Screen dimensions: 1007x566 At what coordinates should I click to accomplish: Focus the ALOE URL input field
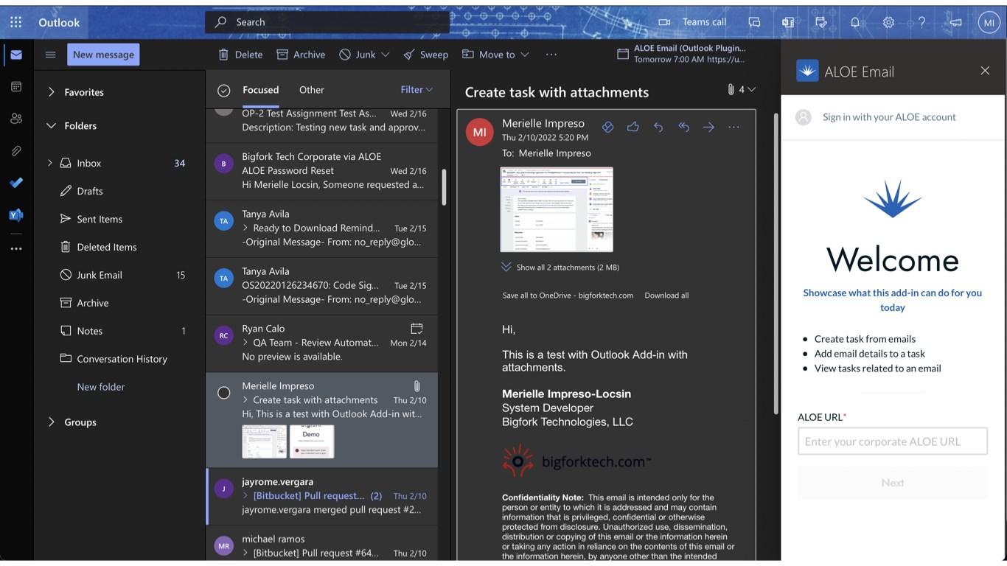pos(893,441)
